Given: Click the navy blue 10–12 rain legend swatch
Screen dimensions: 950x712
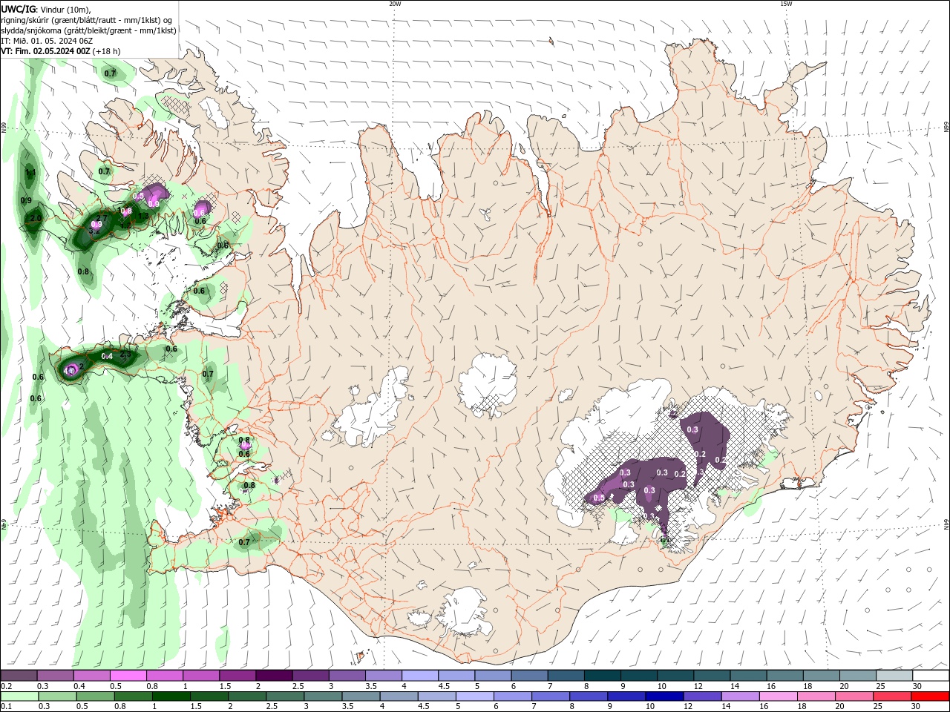Looking at the screenshot, I should pos(664,696).
